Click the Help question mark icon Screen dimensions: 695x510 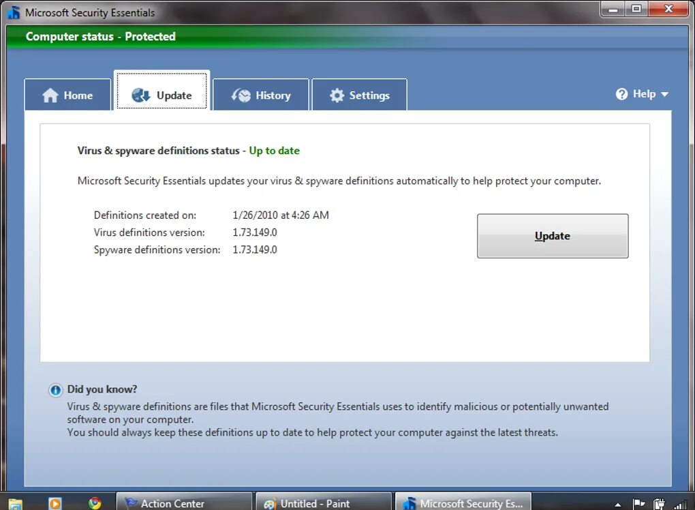(622, 94)
